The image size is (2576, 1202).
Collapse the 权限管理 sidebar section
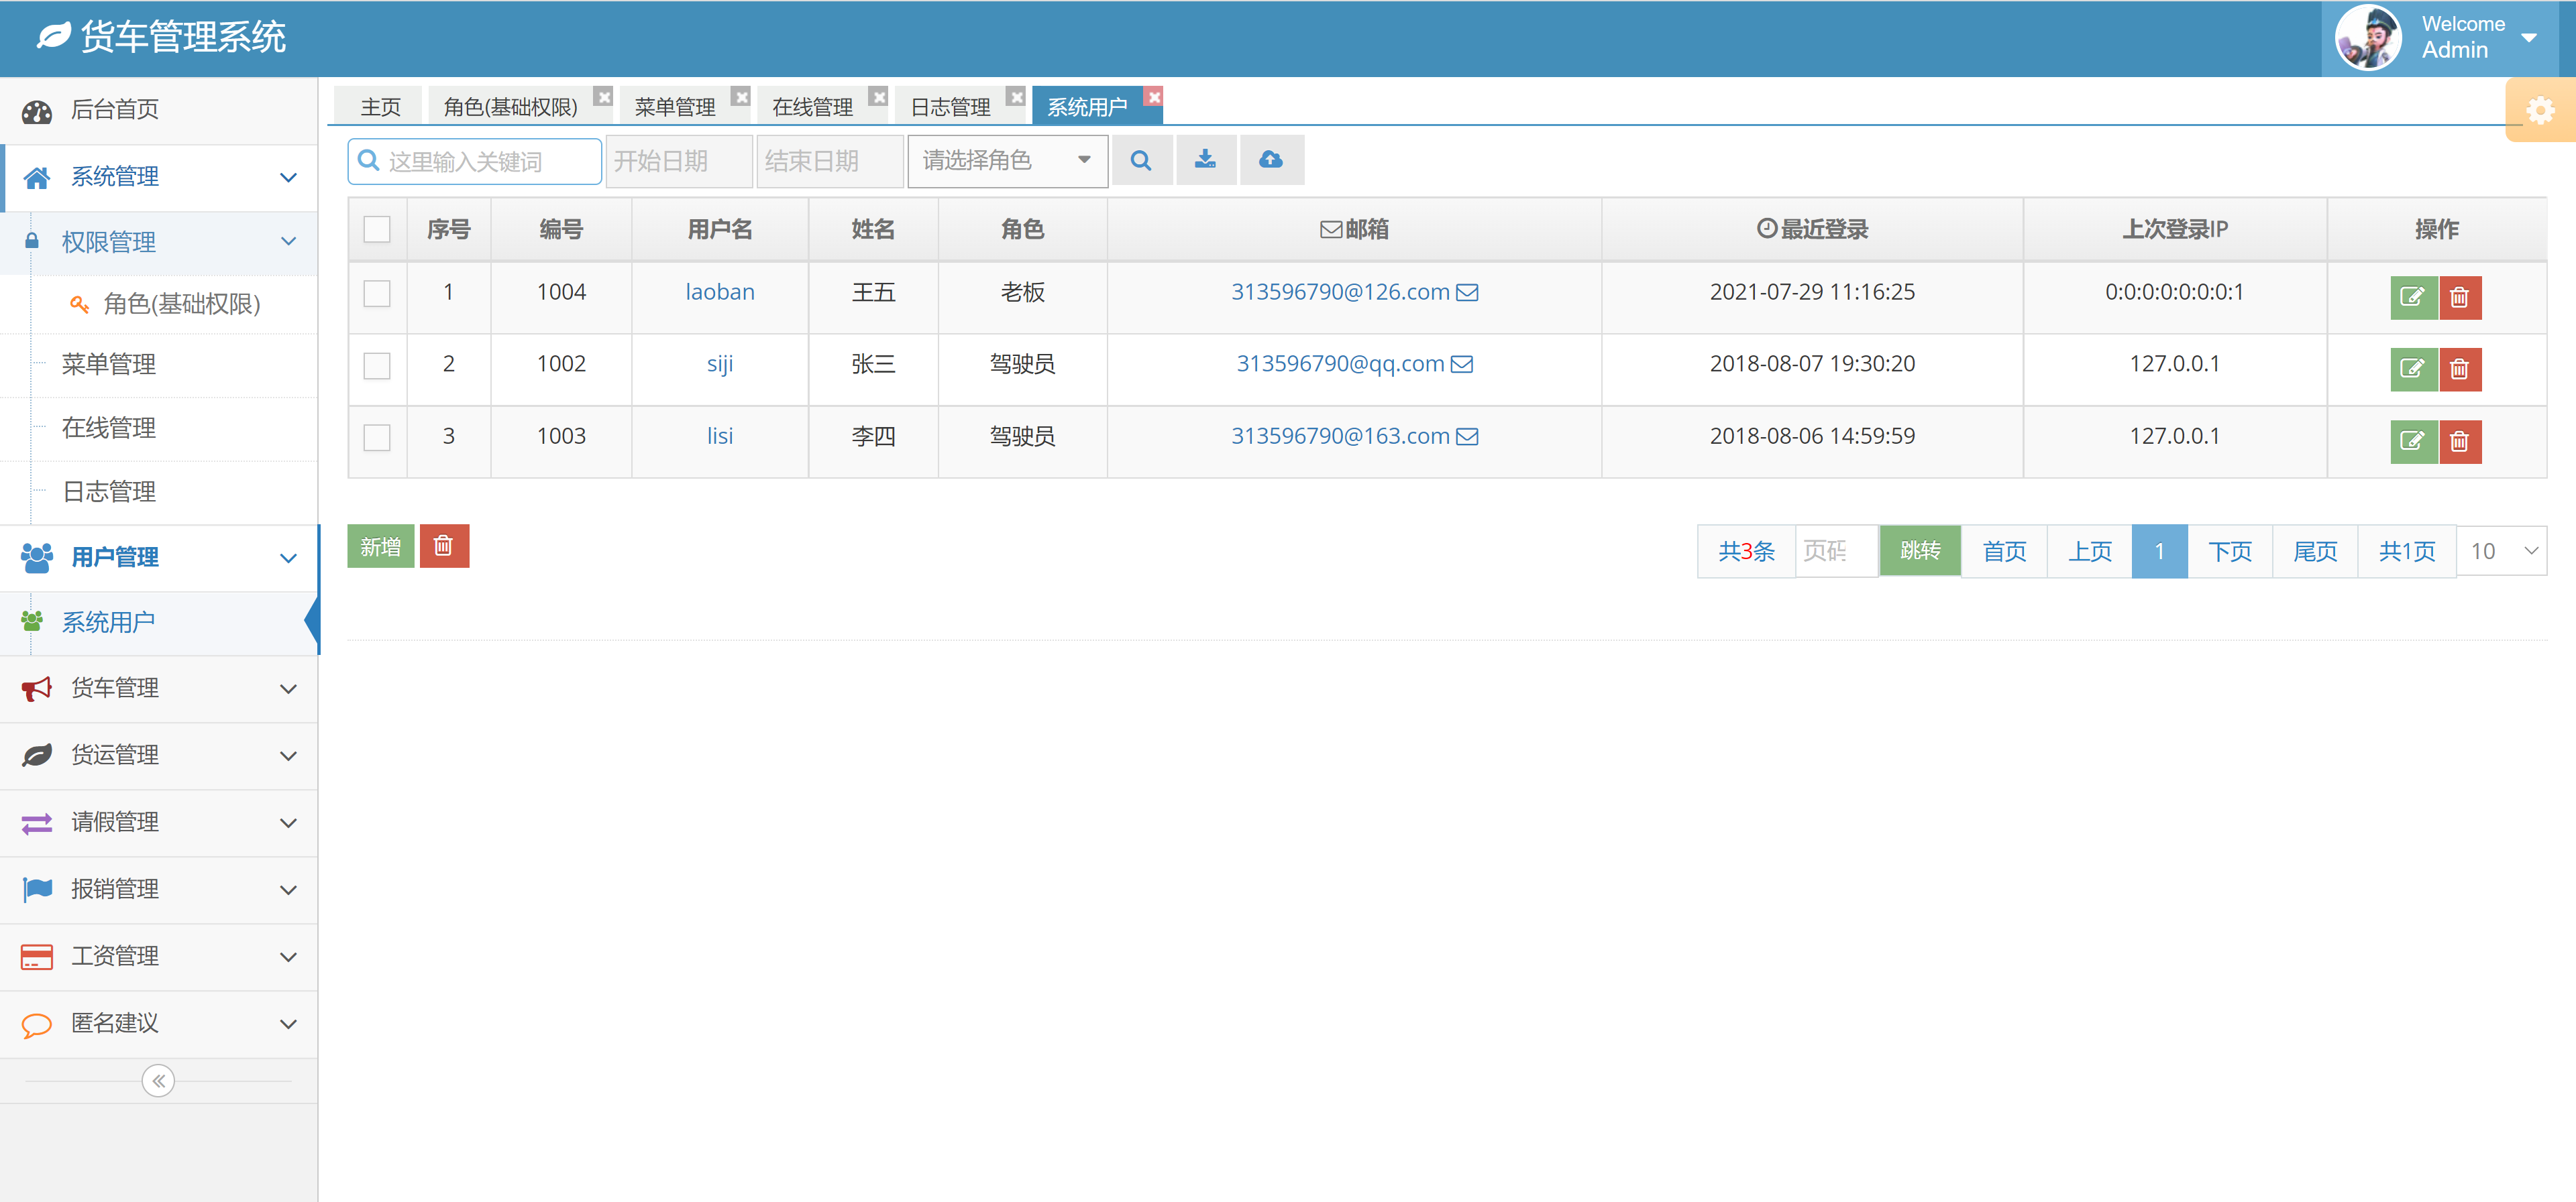click(289, 242)
